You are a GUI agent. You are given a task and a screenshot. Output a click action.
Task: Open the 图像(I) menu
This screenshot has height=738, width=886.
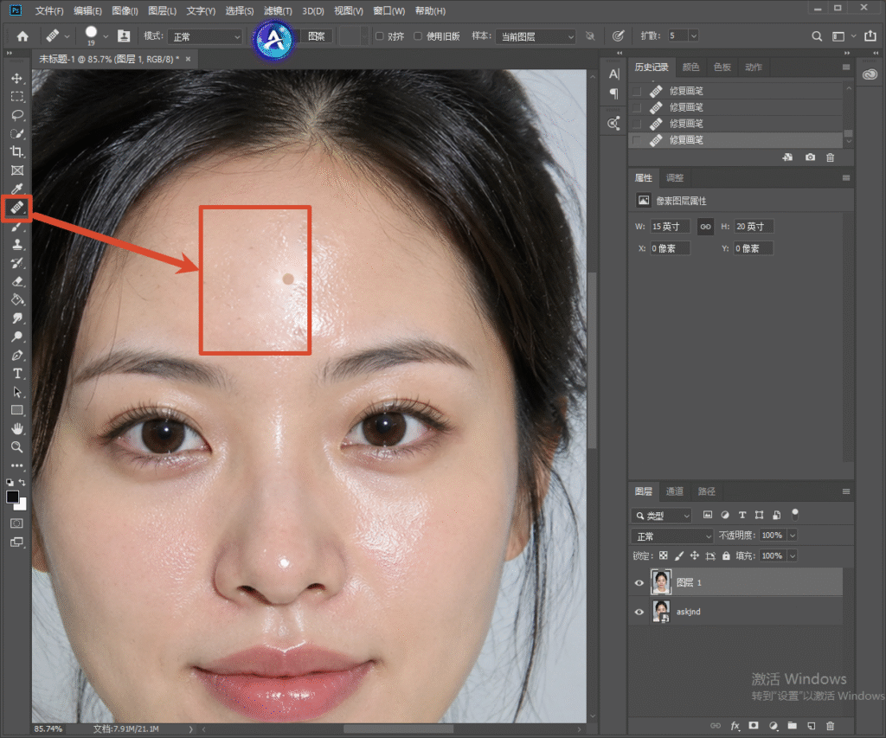click(x=125, y=10)
